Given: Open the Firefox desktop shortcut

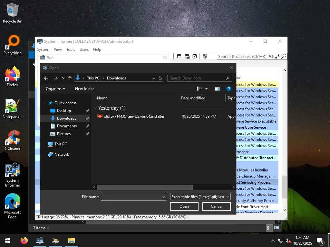Looking at the screenshot, I should point(13,77).
